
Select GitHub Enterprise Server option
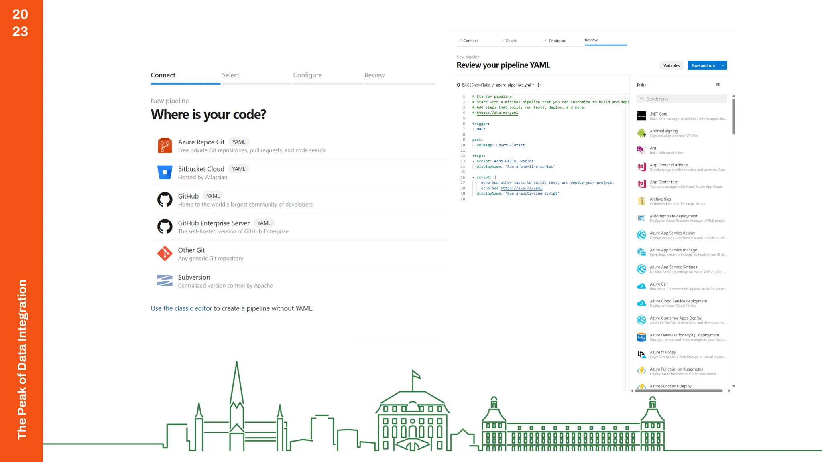click(214, 223)
